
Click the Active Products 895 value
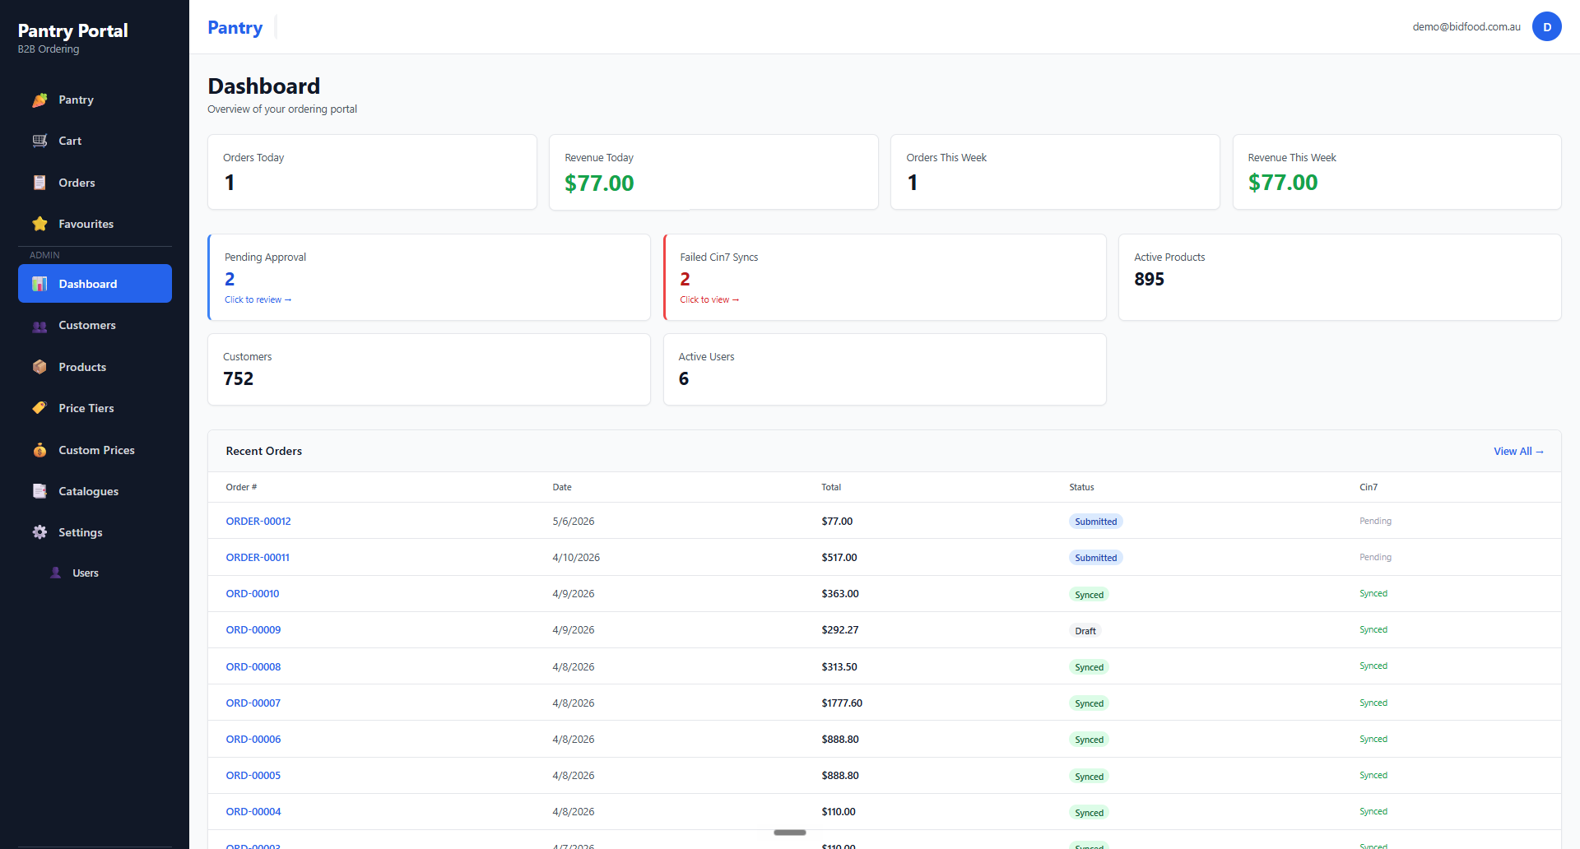tap(1149, 279)
